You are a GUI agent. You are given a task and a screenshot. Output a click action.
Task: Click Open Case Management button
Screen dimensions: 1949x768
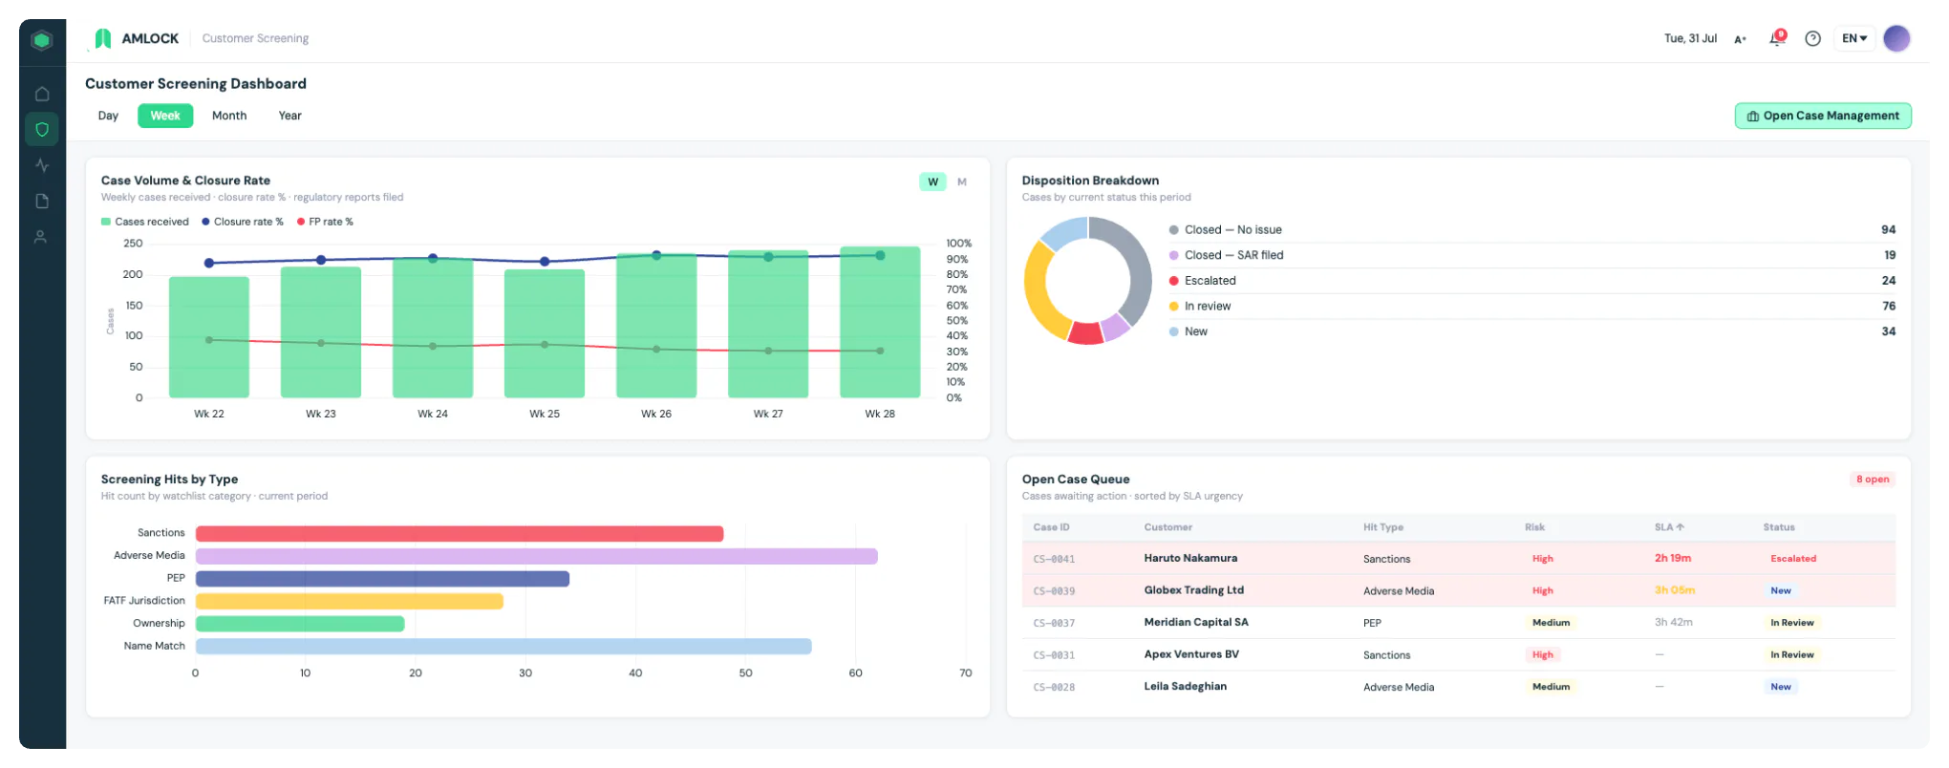tap(1823, 116)
